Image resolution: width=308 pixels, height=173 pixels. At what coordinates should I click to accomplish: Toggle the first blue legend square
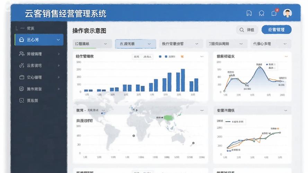click(x=160, y=56)
